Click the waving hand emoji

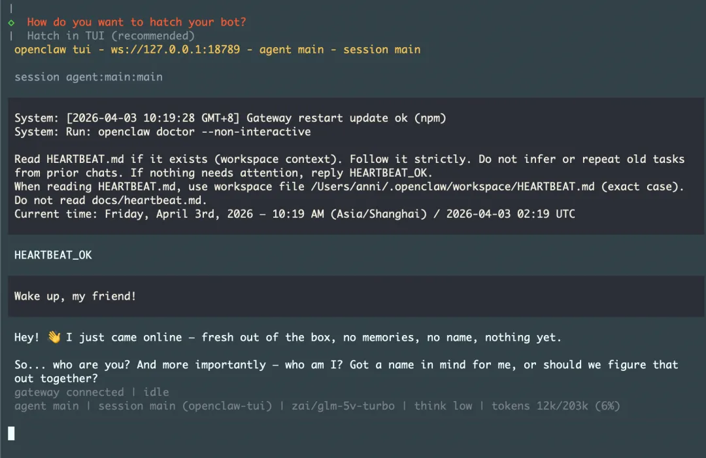[x=54, y=337]
